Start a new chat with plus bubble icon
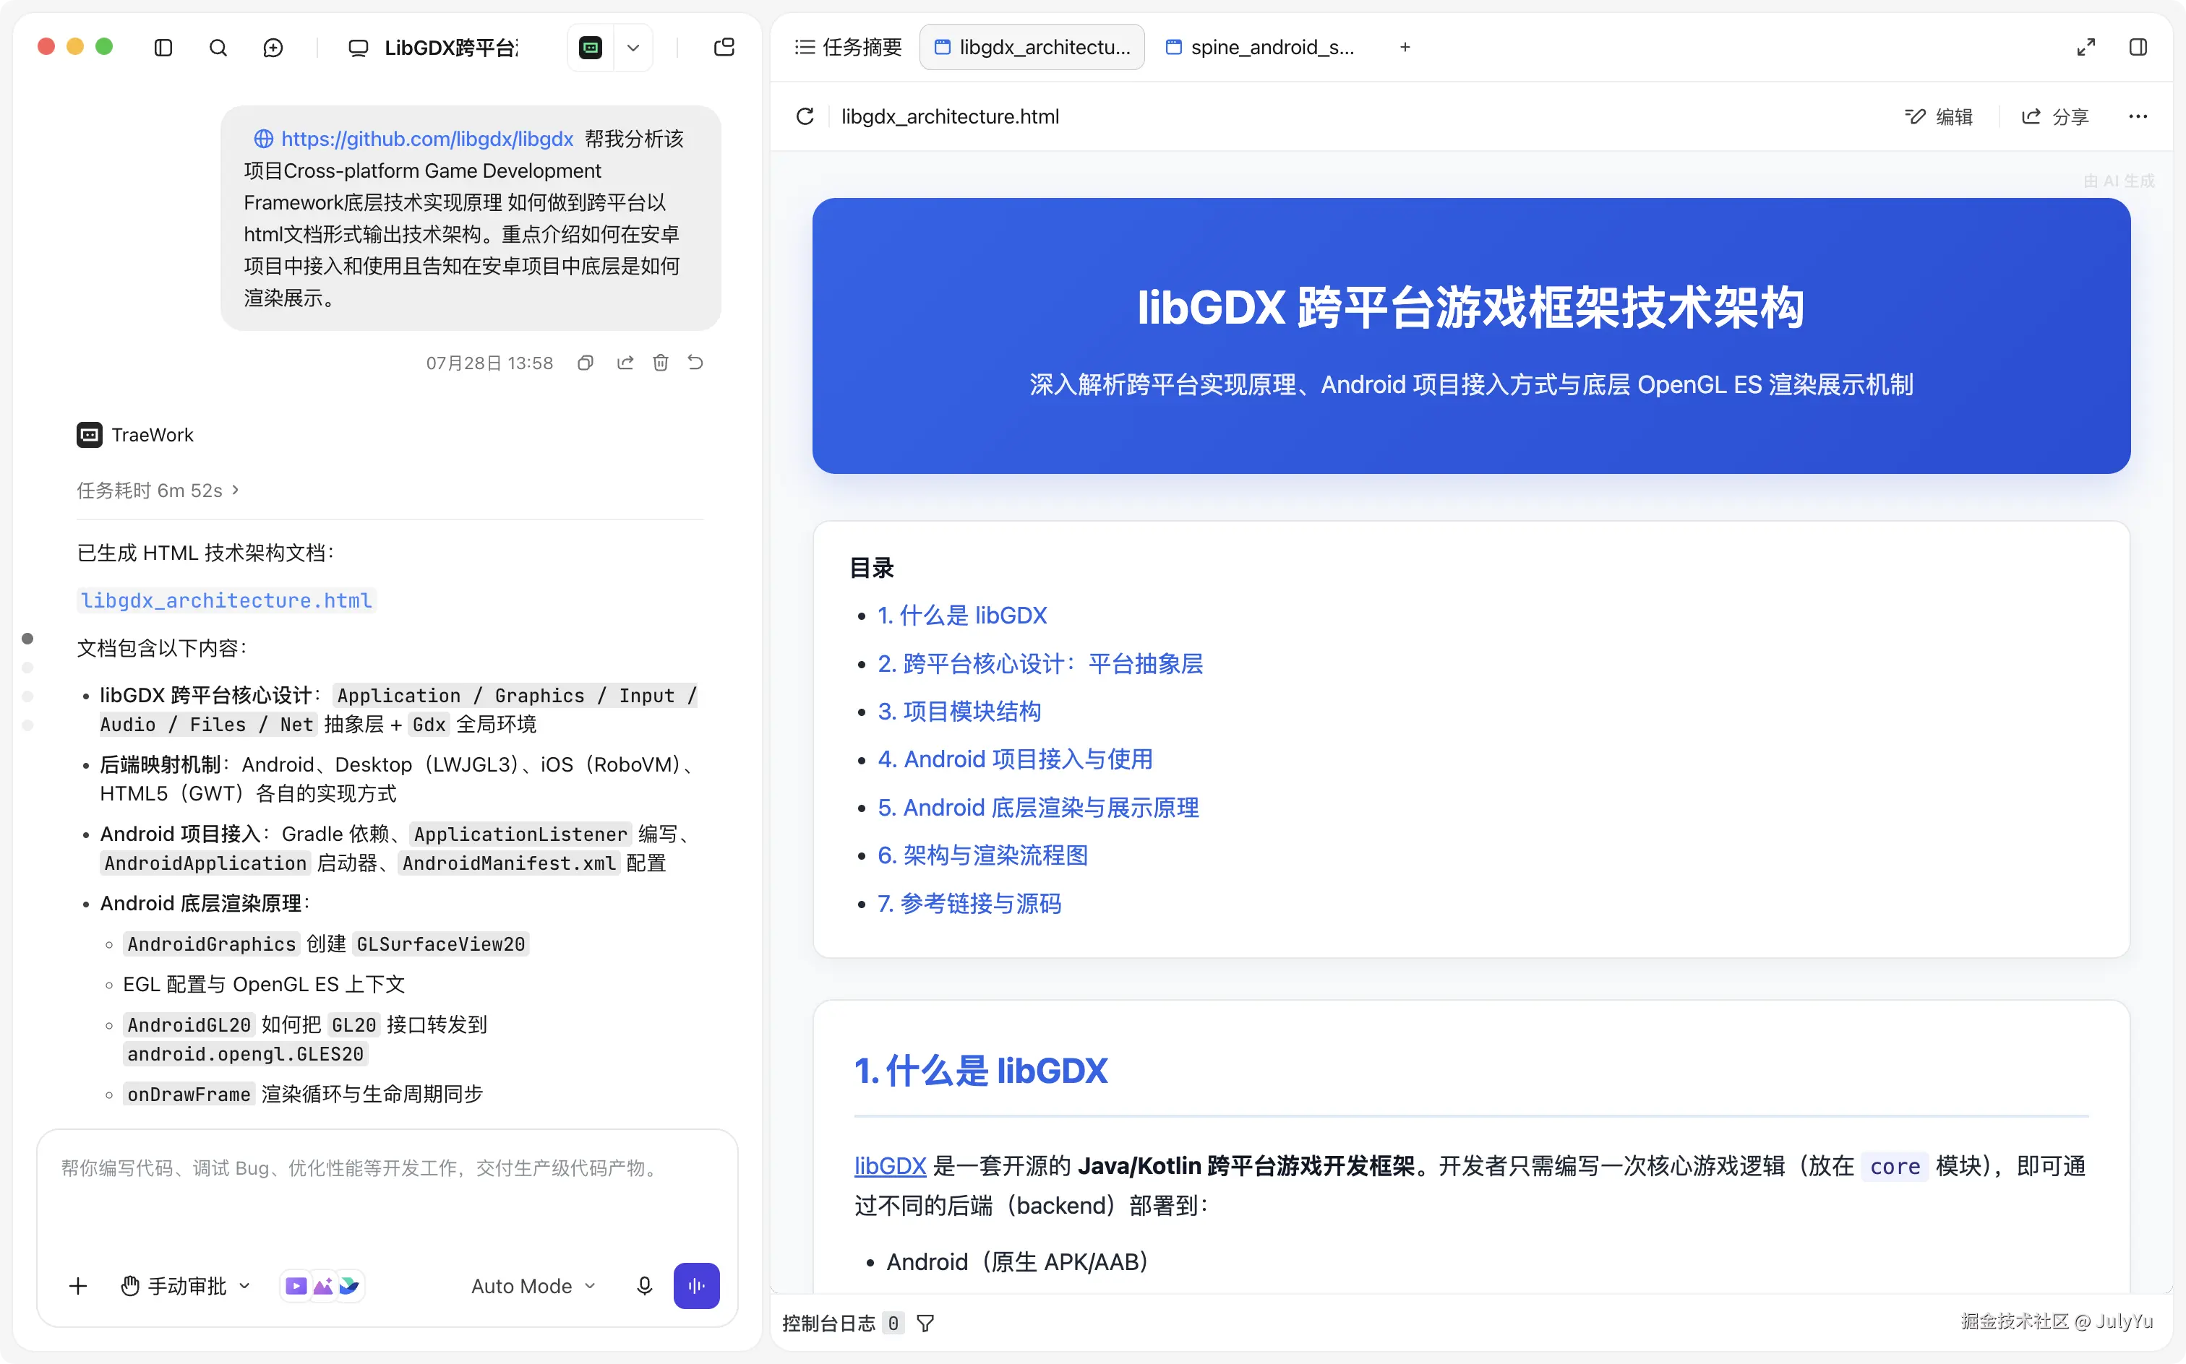2186x1364 pixels. tap(273, 48)
